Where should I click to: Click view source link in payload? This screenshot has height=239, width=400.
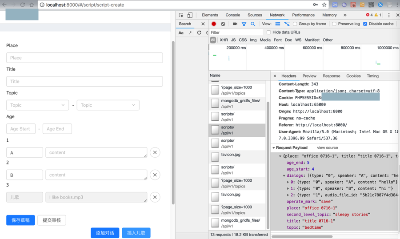click(327, 147)
